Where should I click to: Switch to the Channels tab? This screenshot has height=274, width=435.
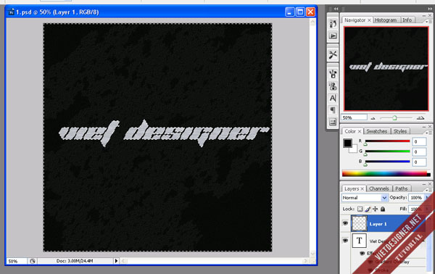click(x=379, y=188)
